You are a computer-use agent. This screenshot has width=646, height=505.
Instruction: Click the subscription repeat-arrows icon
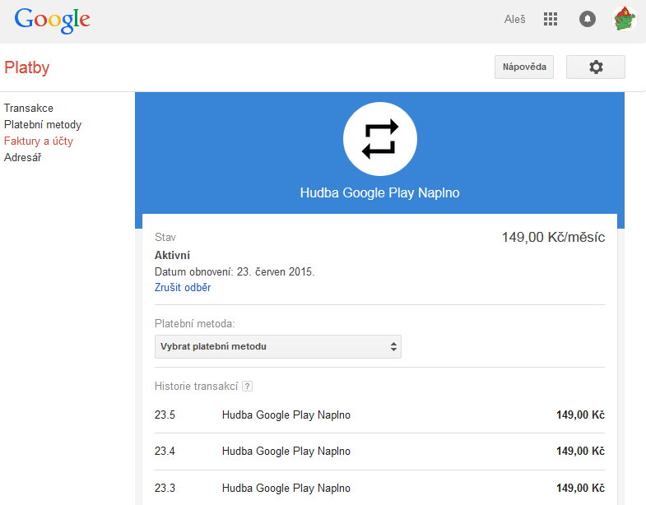380,139
